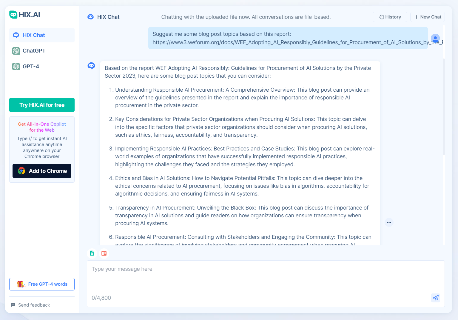Click the Try HIX.AI for free button
This screenshot has height=320, width=458.
tap(42, 105)
